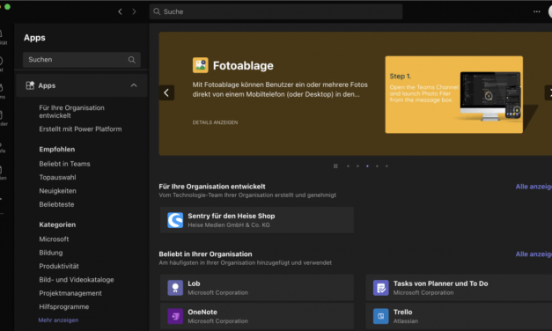
Task: Select Bild- und Videokataloge category
Action: 77,280
